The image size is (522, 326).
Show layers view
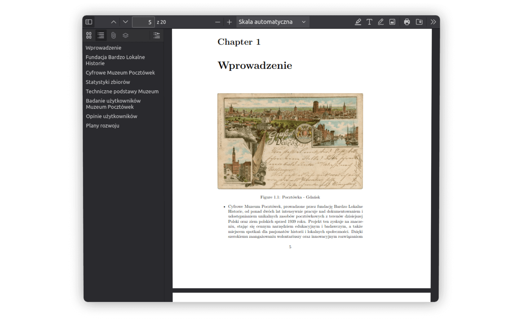click(125, 35)
